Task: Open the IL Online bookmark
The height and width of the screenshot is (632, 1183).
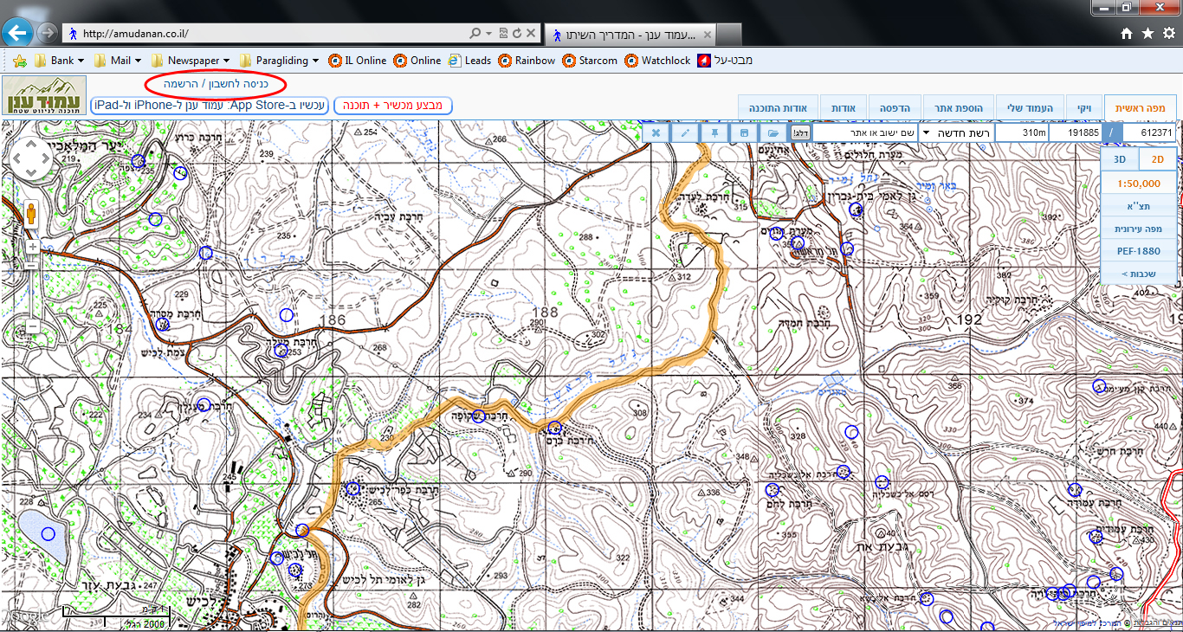Action: 357,61
